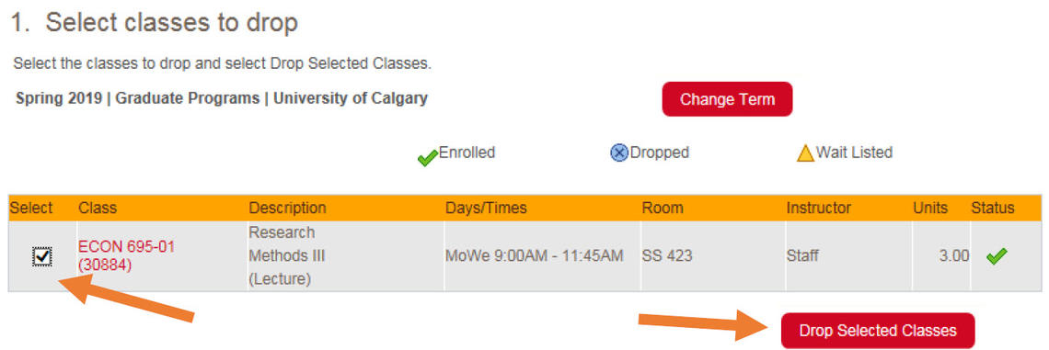Screen dimensions: 1049x350
Task: Click the Select column header
Action: pyautogui.click(x=30, y=209)
